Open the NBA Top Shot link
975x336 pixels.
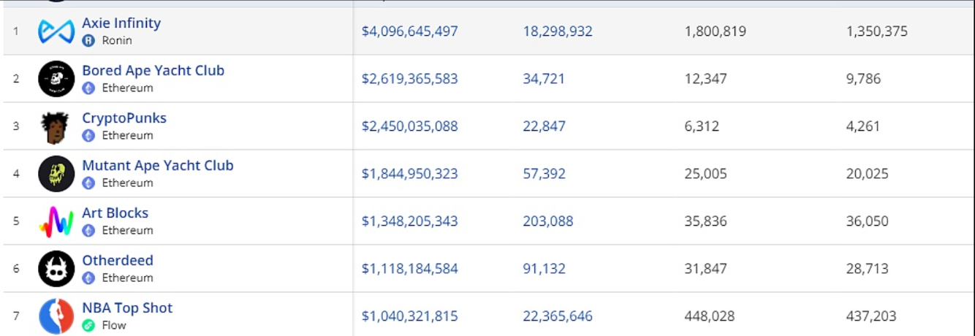[127, 308]
